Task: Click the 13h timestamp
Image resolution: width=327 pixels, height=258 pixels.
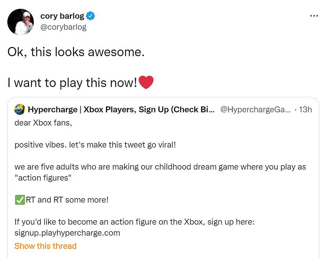Action: coord(305,109)
